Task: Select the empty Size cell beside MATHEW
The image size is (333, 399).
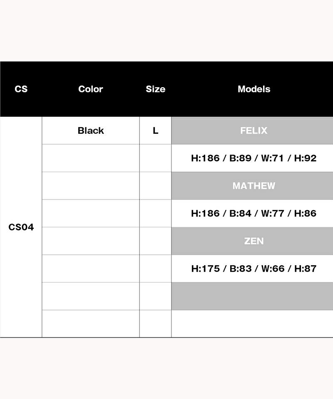Action: coord(155,186)
